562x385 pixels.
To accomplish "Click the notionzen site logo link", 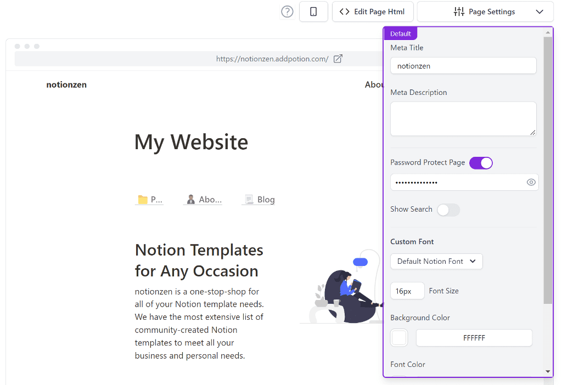I will (x=66, y=84).
